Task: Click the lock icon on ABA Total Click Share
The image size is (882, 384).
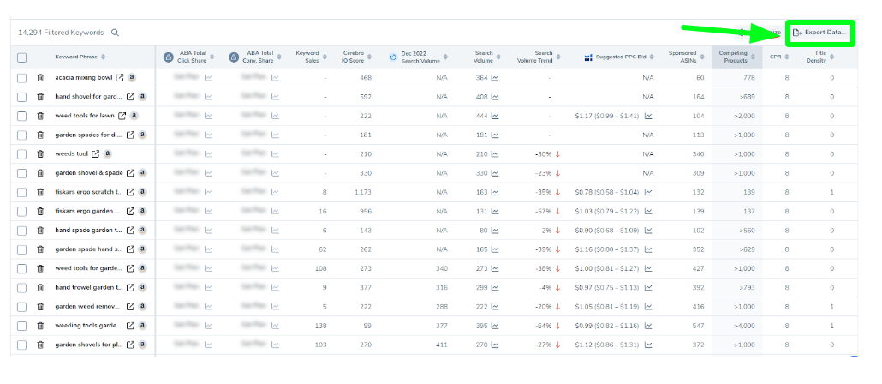Action: coord(168,57)
